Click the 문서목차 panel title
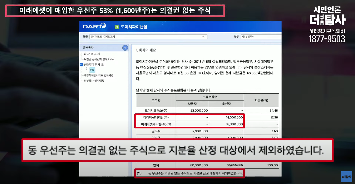Viewport: 355px width, 184px height. click(x=88, y=48)
